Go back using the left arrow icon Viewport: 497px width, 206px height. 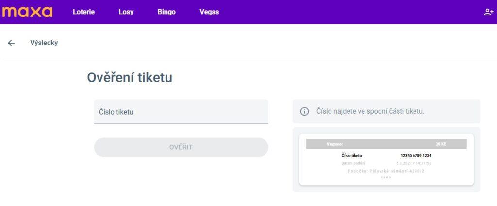(11, 43)
